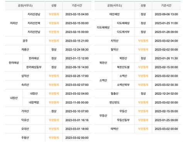The width and height of the screenshot is (183, 142).
Task: Click the 다도해서부 office name
Action: click(x=123, y=32)
